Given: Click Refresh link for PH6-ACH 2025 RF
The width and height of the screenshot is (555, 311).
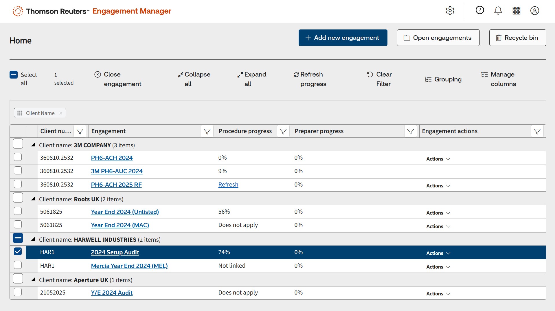Looking at the screenshot, I should (228, 185).
